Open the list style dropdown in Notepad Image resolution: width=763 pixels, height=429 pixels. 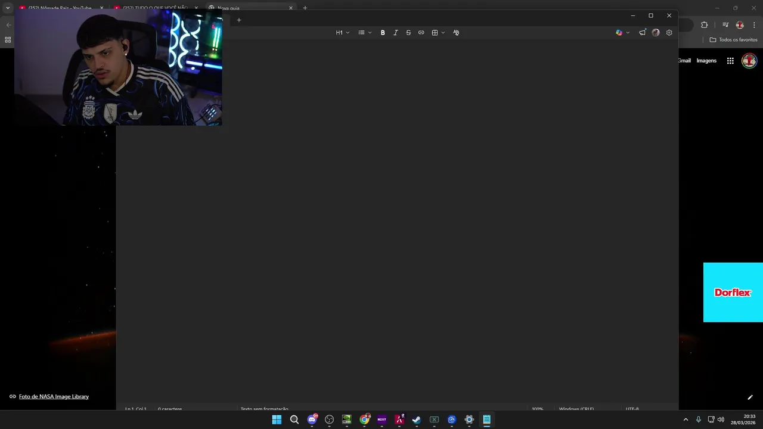(x=365, y=33)
